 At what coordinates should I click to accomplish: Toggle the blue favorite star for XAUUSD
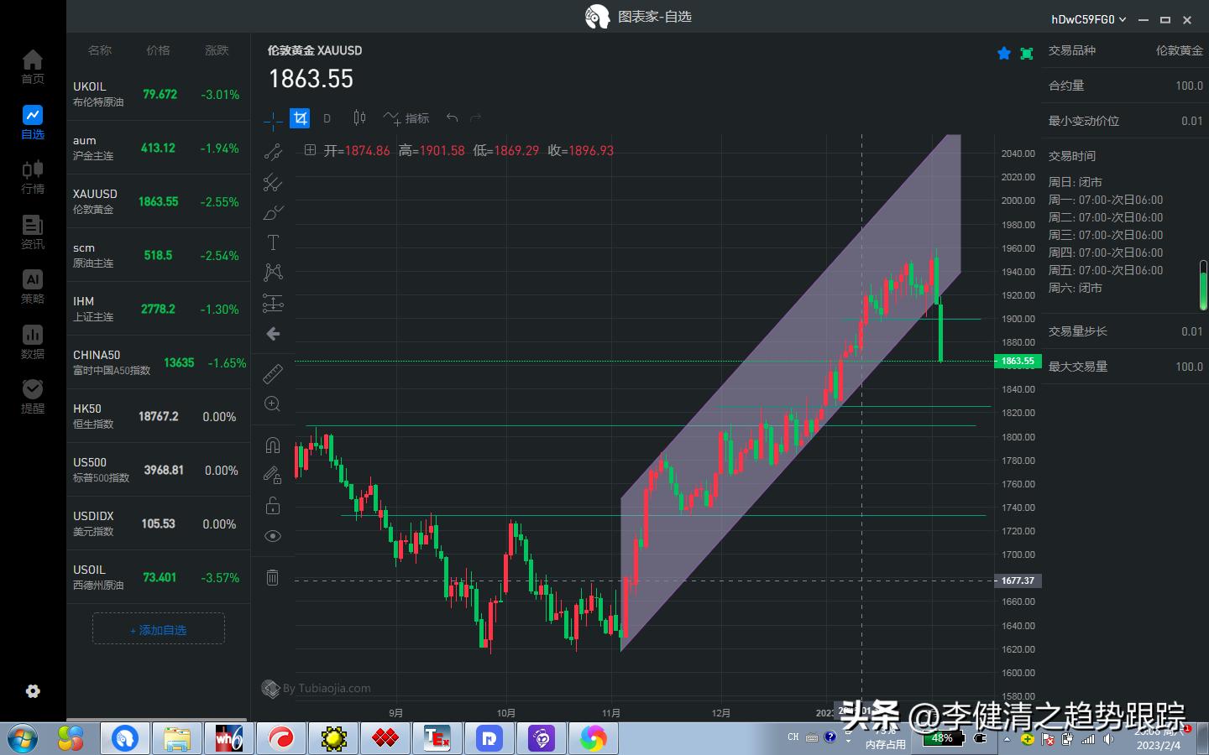[1003, 54]
